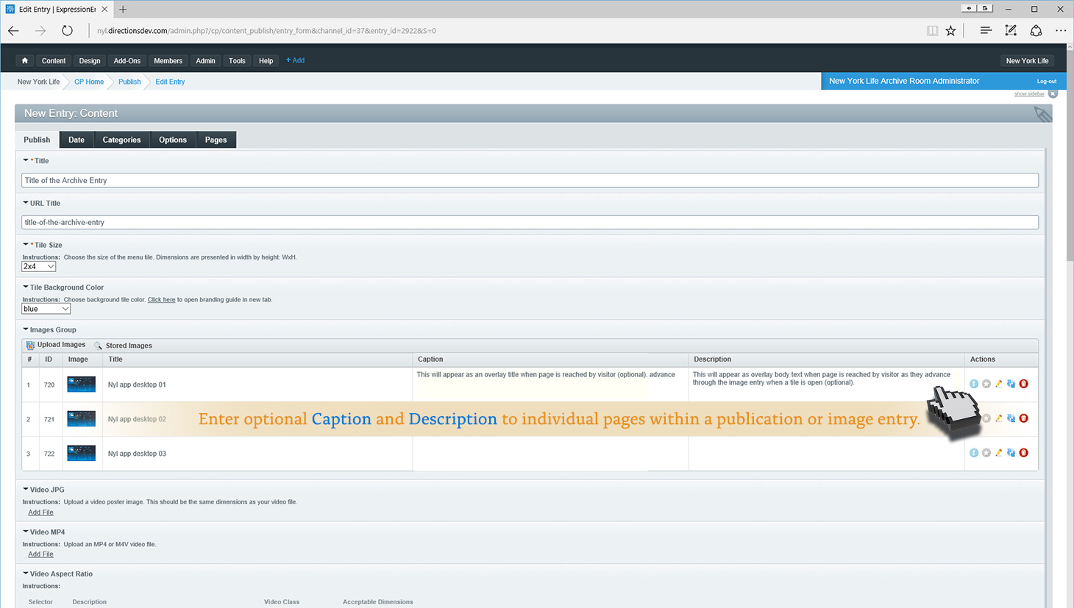Click Add File under Video JPG
Image resolution: width=1074 pixels, height=608 pixels.
(x=40, y=512)
